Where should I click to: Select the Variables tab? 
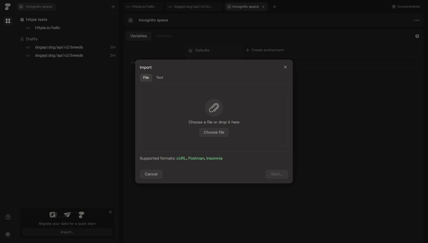[x=139, y=36]
